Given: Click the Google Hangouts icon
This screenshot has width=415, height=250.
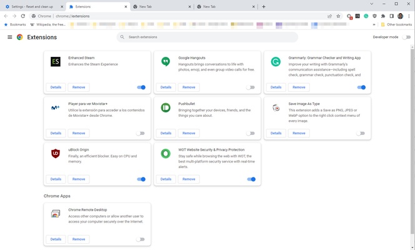Looking at the screenshot, I should click(x=166, y=62).
